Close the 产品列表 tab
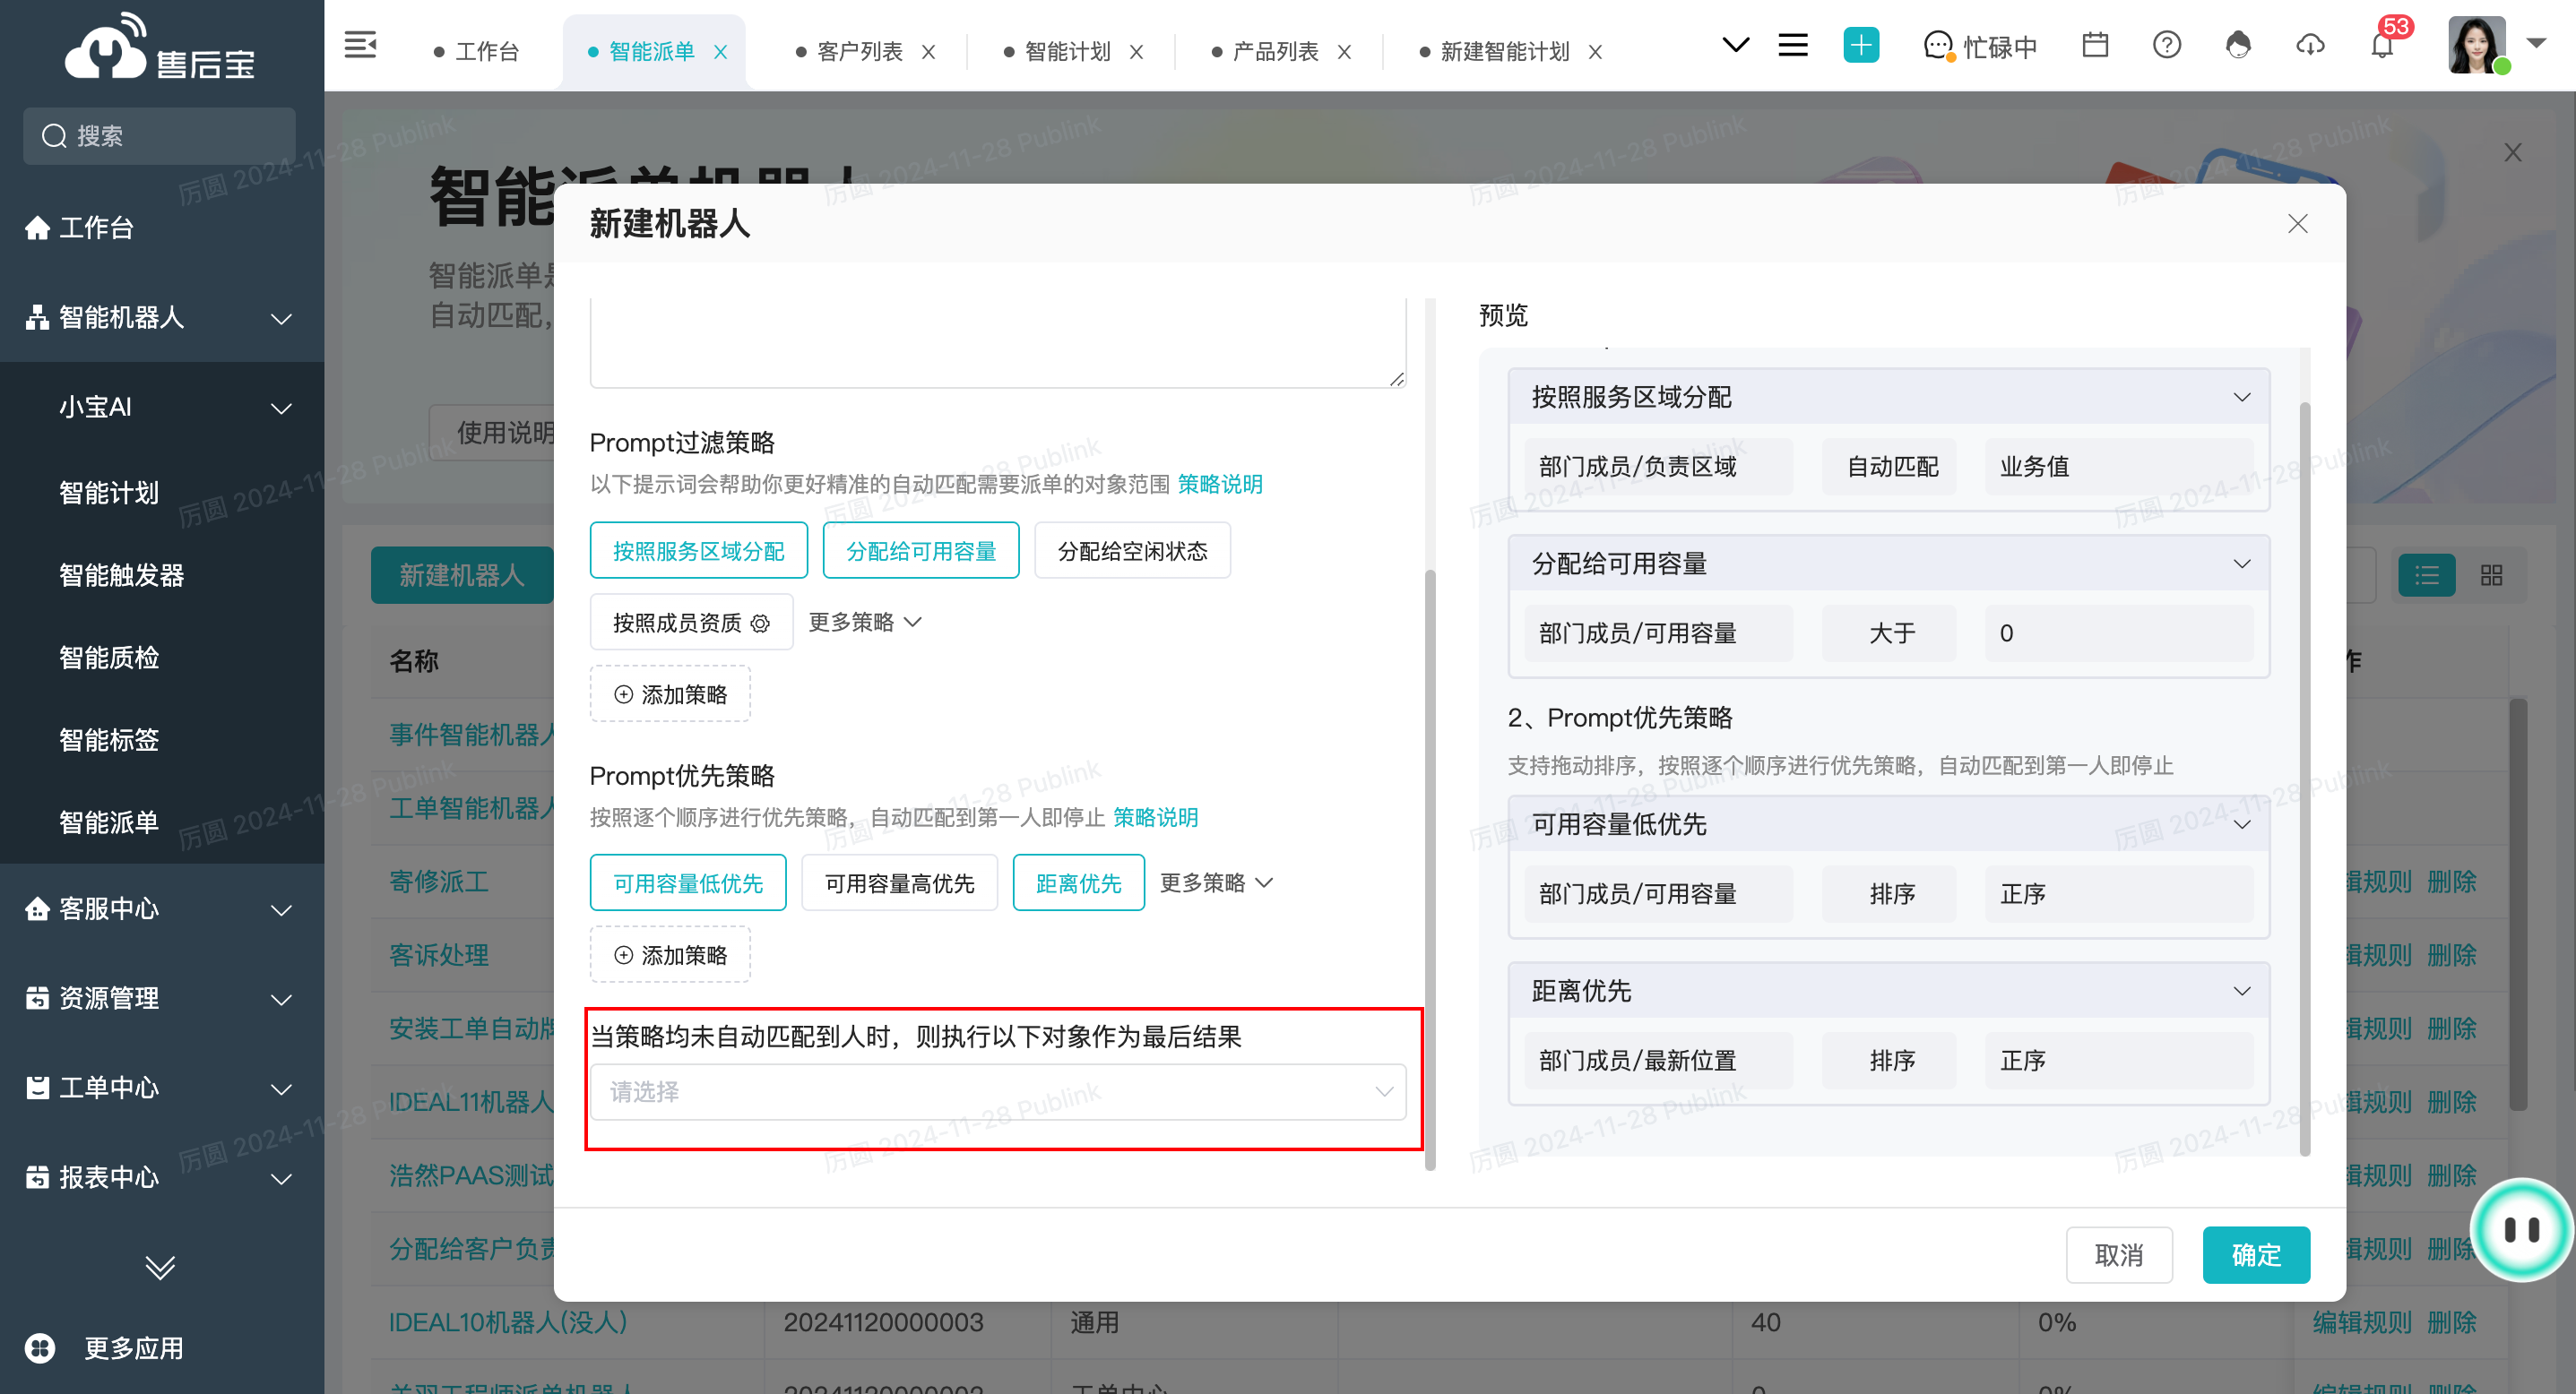 pyautogui.click(x=1345, y=52)
